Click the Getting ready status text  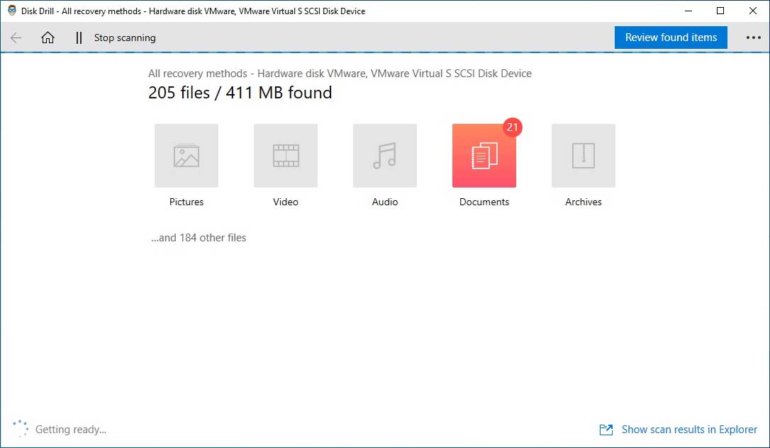(x=71, y=430)
